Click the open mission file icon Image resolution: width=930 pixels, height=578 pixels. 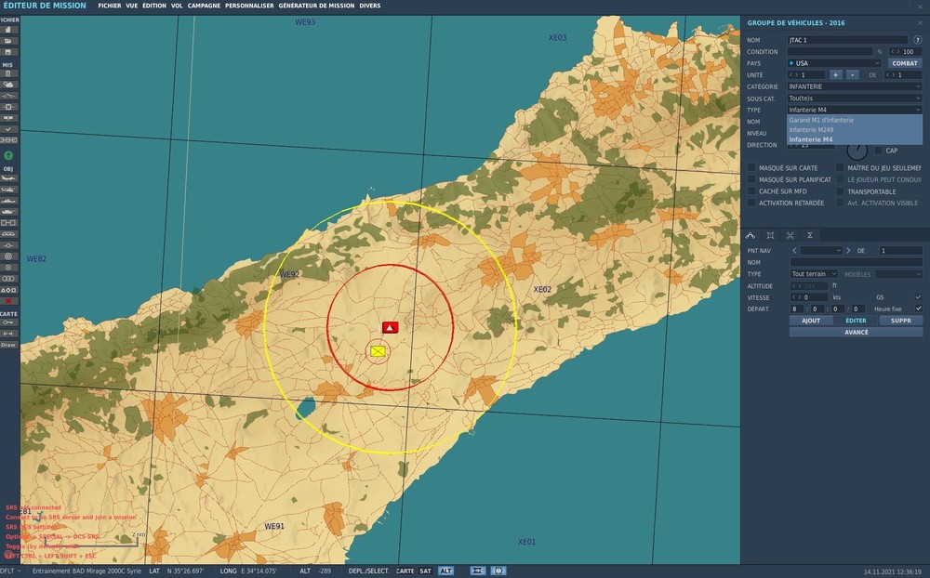[7, 40]
